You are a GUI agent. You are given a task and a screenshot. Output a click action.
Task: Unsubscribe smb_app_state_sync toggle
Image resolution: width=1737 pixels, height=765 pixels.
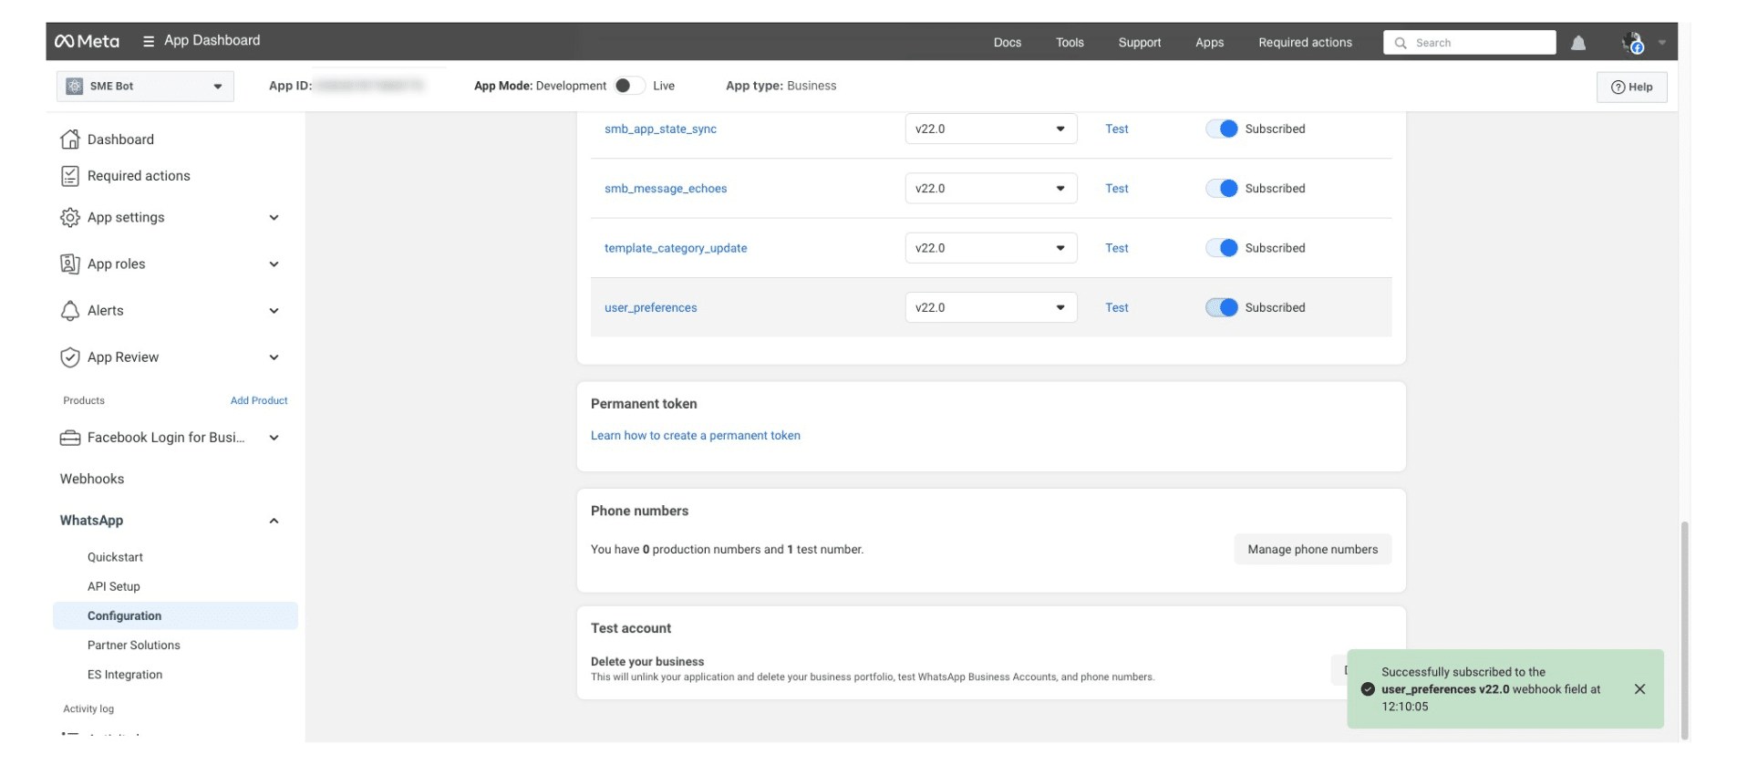coord(1222,129)
